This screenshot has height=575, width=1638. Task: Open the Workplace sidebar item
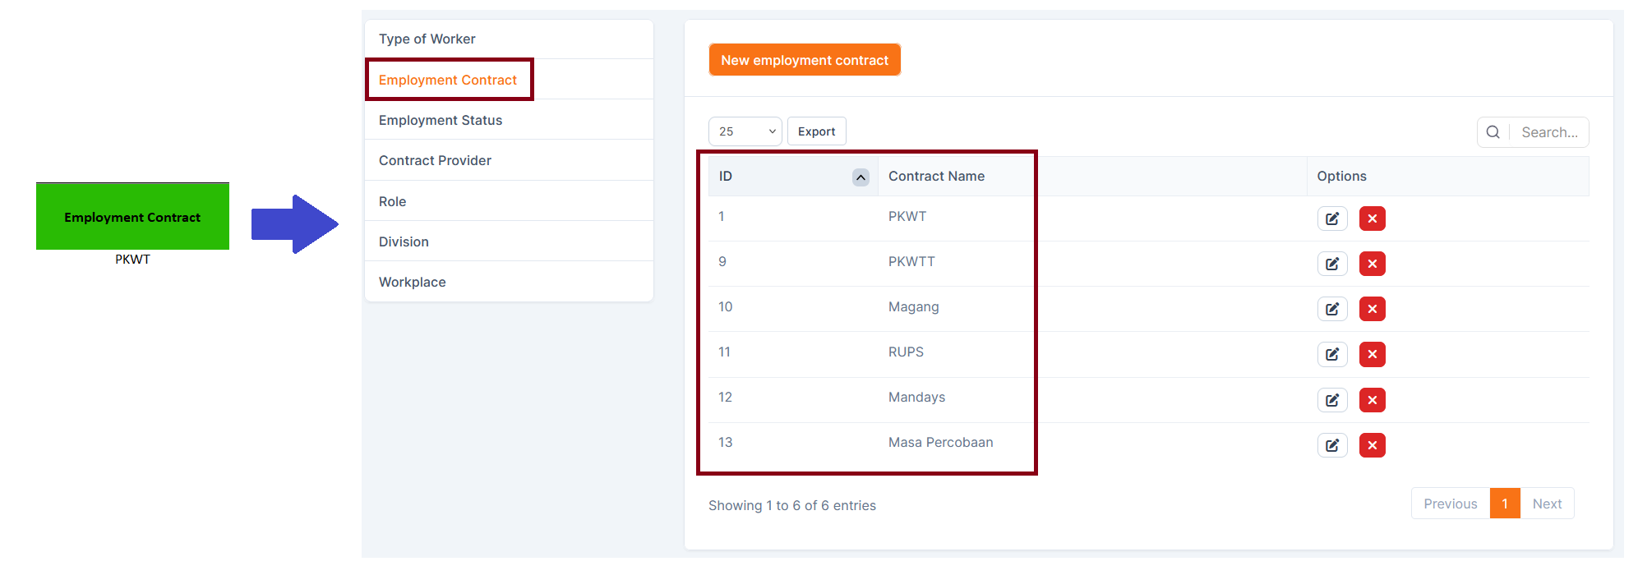[413, 283]
